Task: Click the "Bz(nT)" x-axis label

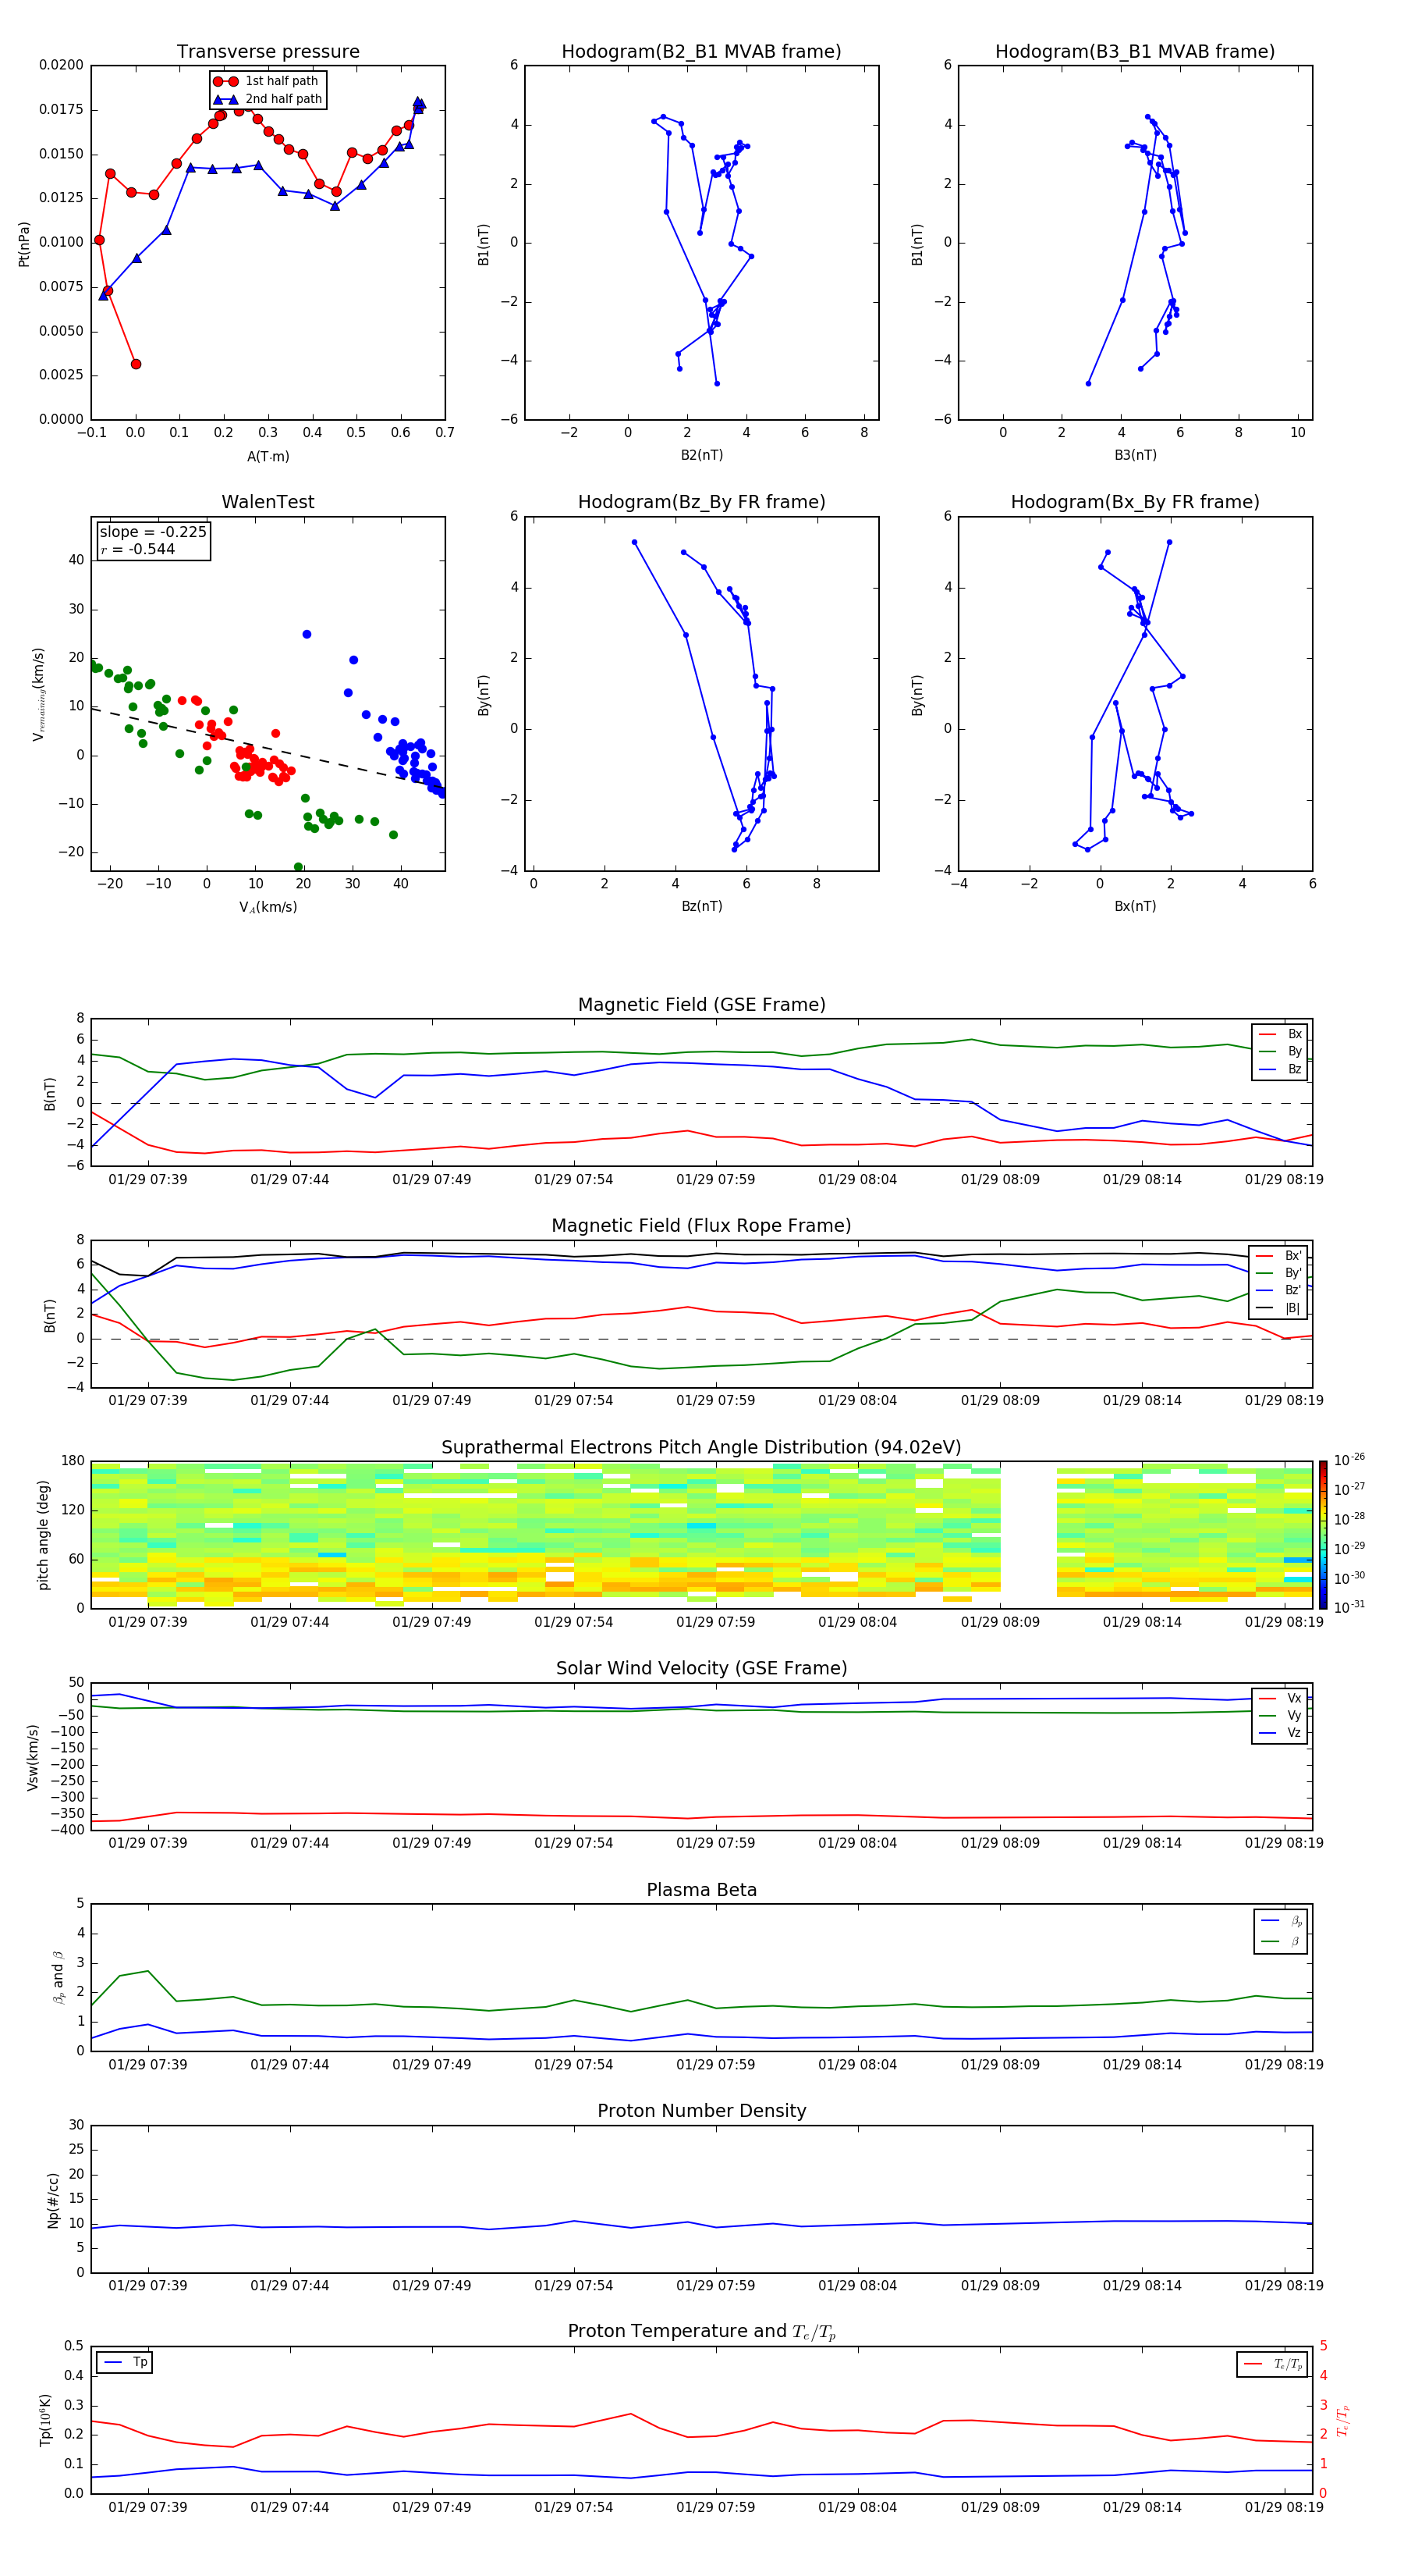Action: pos(701,906)
